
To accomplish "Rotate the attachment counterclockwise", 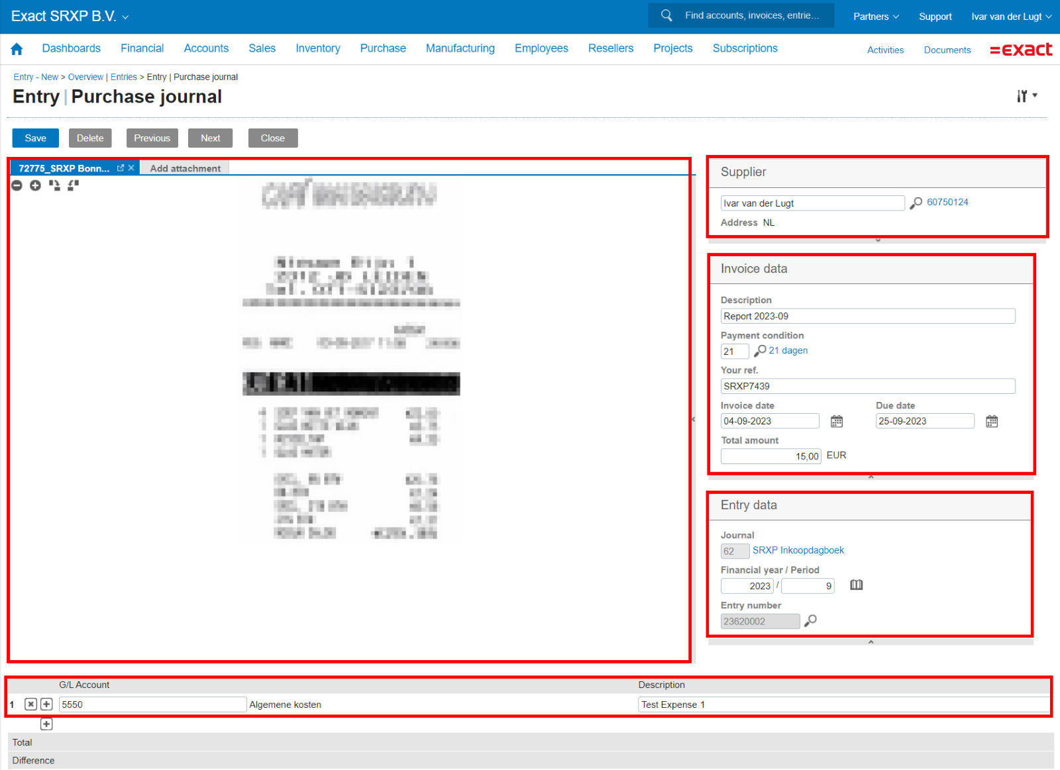I will [73, 185].
